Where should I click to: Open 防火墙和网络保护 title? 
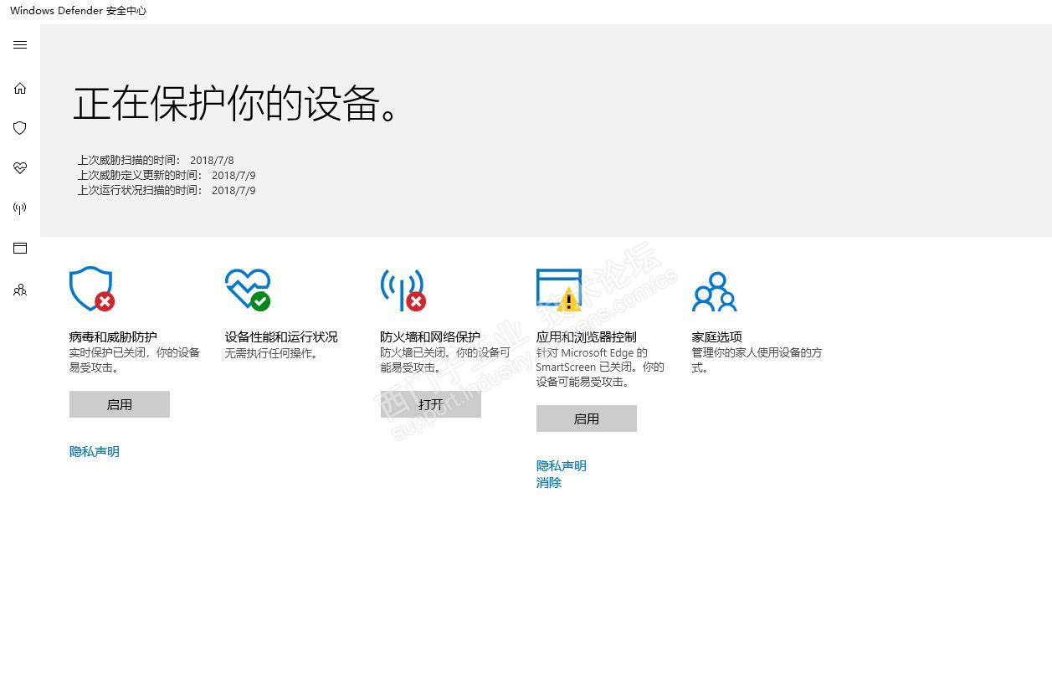[430, 336]
